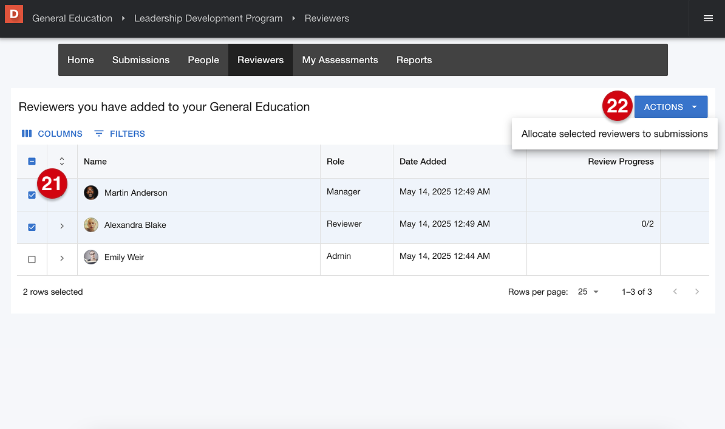The image size is (725, 429).
Task: Click the Reviewers breadcrumb
Action: click(327, 18)
